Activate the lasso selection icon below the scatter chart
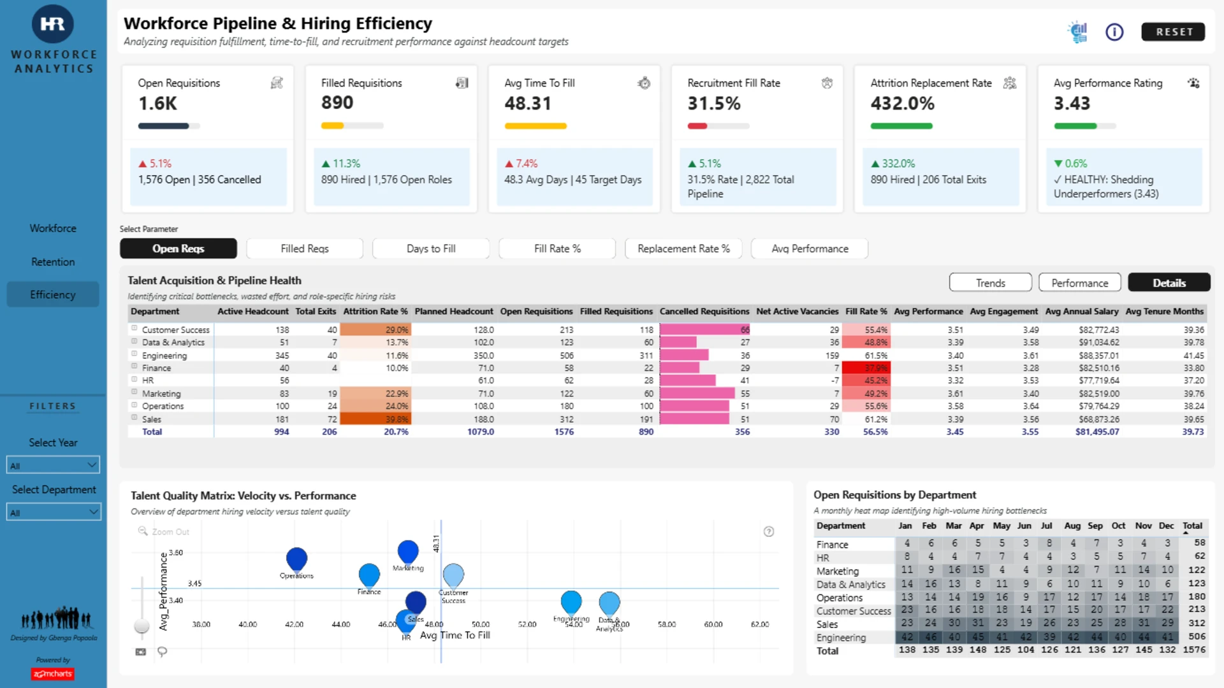1224x688 pixels. [x=163, y=652]
